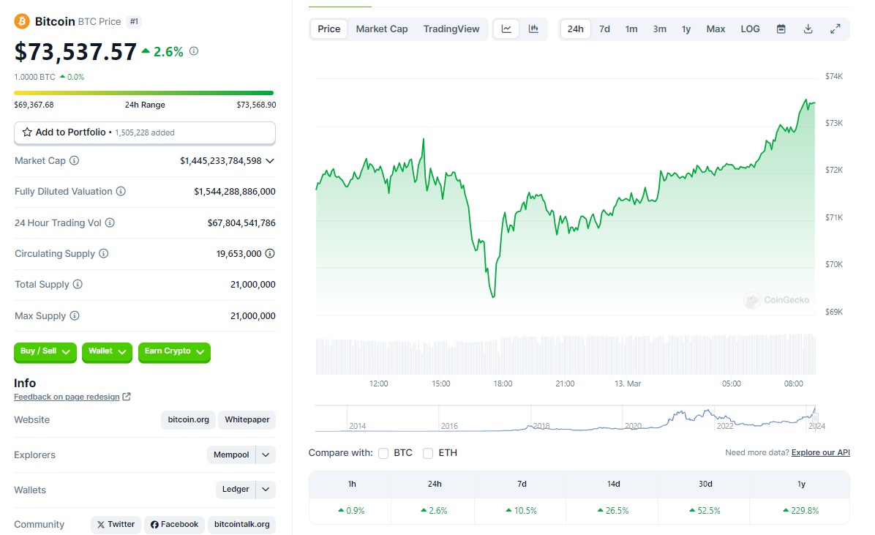Viewport: 875px width, 535px height.
Task: Switch to the Price tab
Action: point(328,29)
